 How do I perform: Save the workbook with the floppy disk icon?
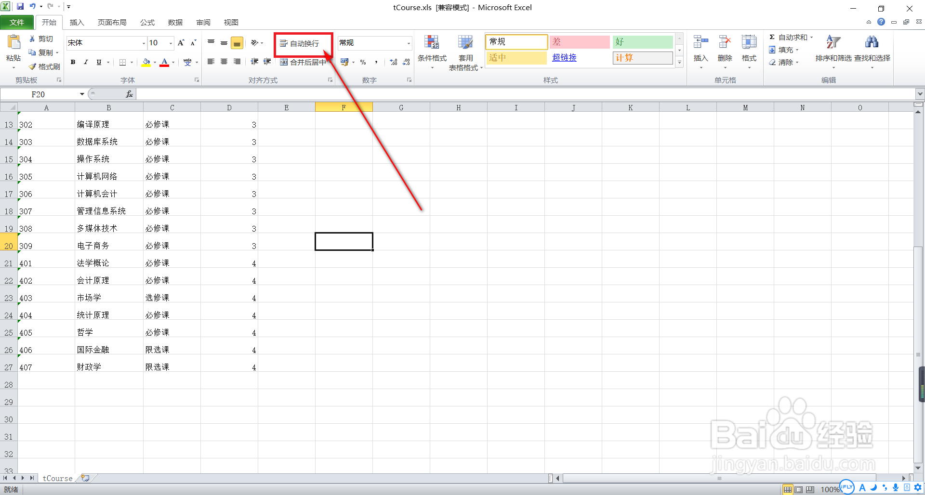pyautogui.click(x=20, y=6)
